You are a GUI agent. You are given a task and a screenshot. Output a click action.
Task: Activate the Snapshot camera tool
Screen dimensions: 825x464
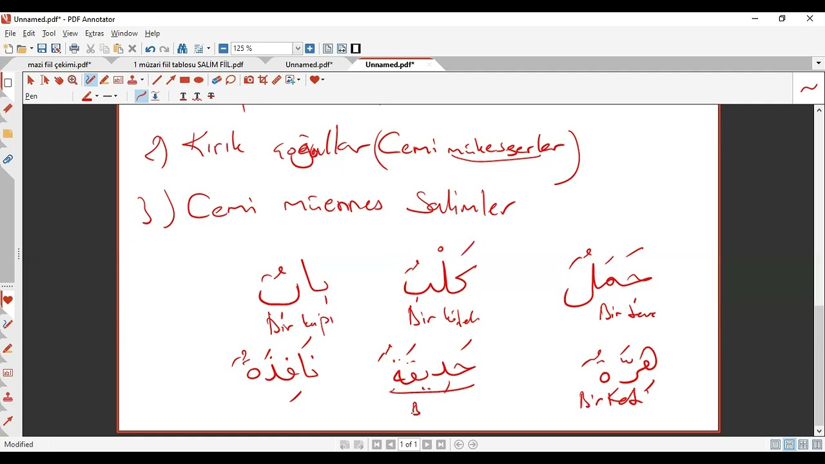coord(249,80)
